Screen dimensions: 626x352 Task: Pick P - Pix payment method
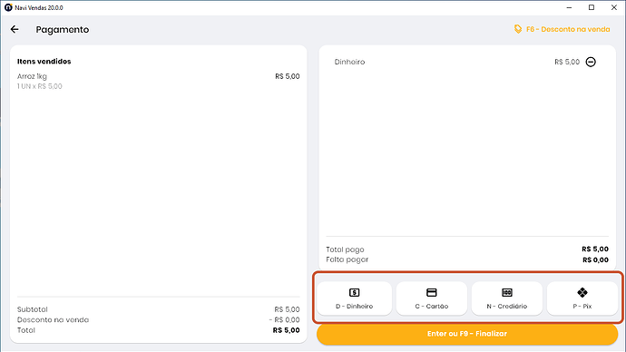(582, 298)
